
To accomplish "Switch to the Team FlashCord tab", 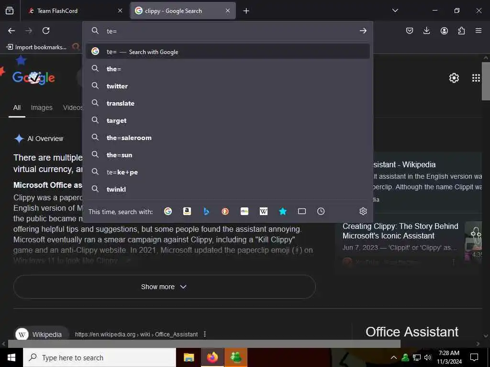I will (x=75, y=11).
